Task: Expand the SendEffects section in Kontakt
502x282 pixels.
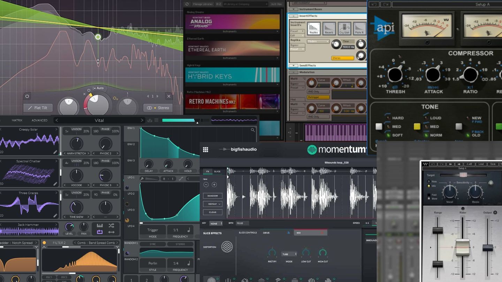Action: (294, 65)
